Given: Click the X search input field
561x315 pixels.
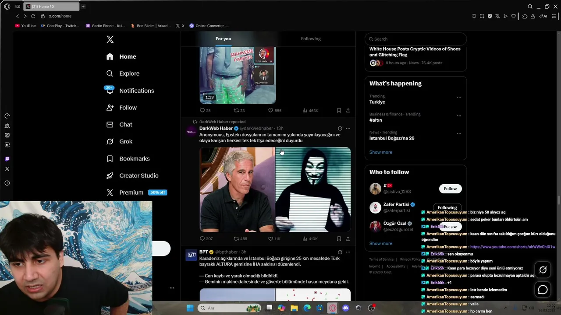Looking at the screenshot, I should [415, 39].
